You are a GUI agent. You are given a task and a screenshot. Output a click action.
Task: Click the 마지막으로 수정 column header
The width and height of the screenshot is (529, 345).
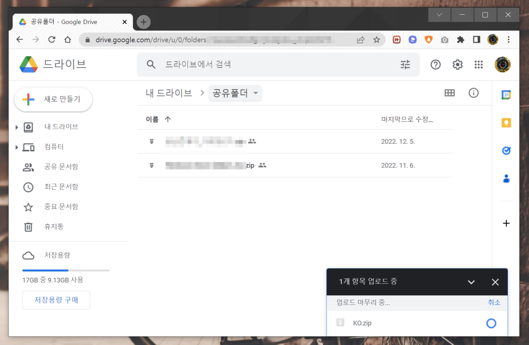[x=407, y=119]
